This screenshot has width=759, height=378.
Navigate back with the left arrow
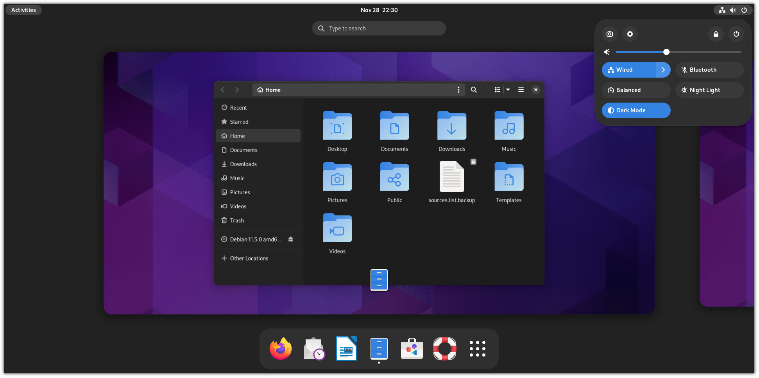tap(222, 89)
